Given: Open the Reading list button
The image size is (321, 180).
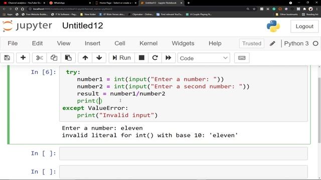Looking at the screenshot, I should click(310, 14).
